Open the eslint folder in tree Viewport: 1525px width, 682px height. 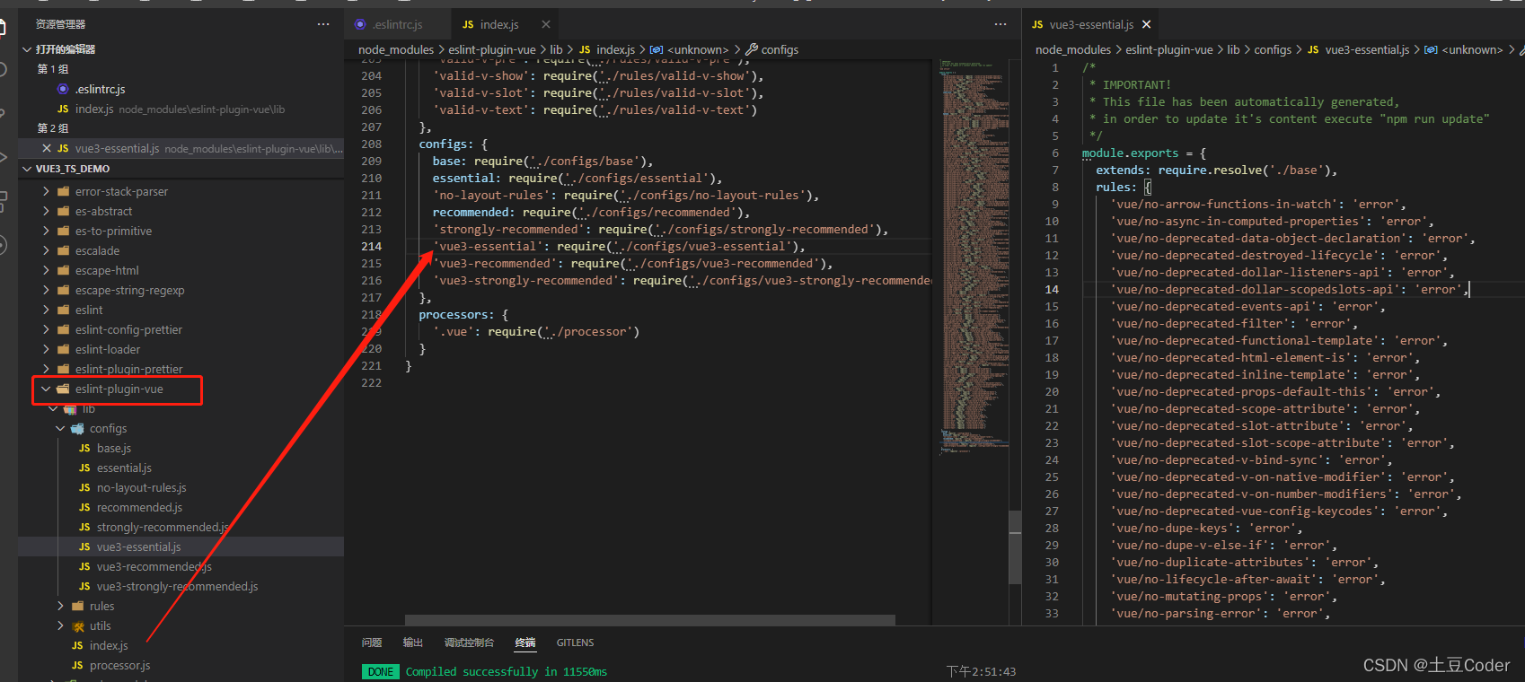click(x=89, y=310)
